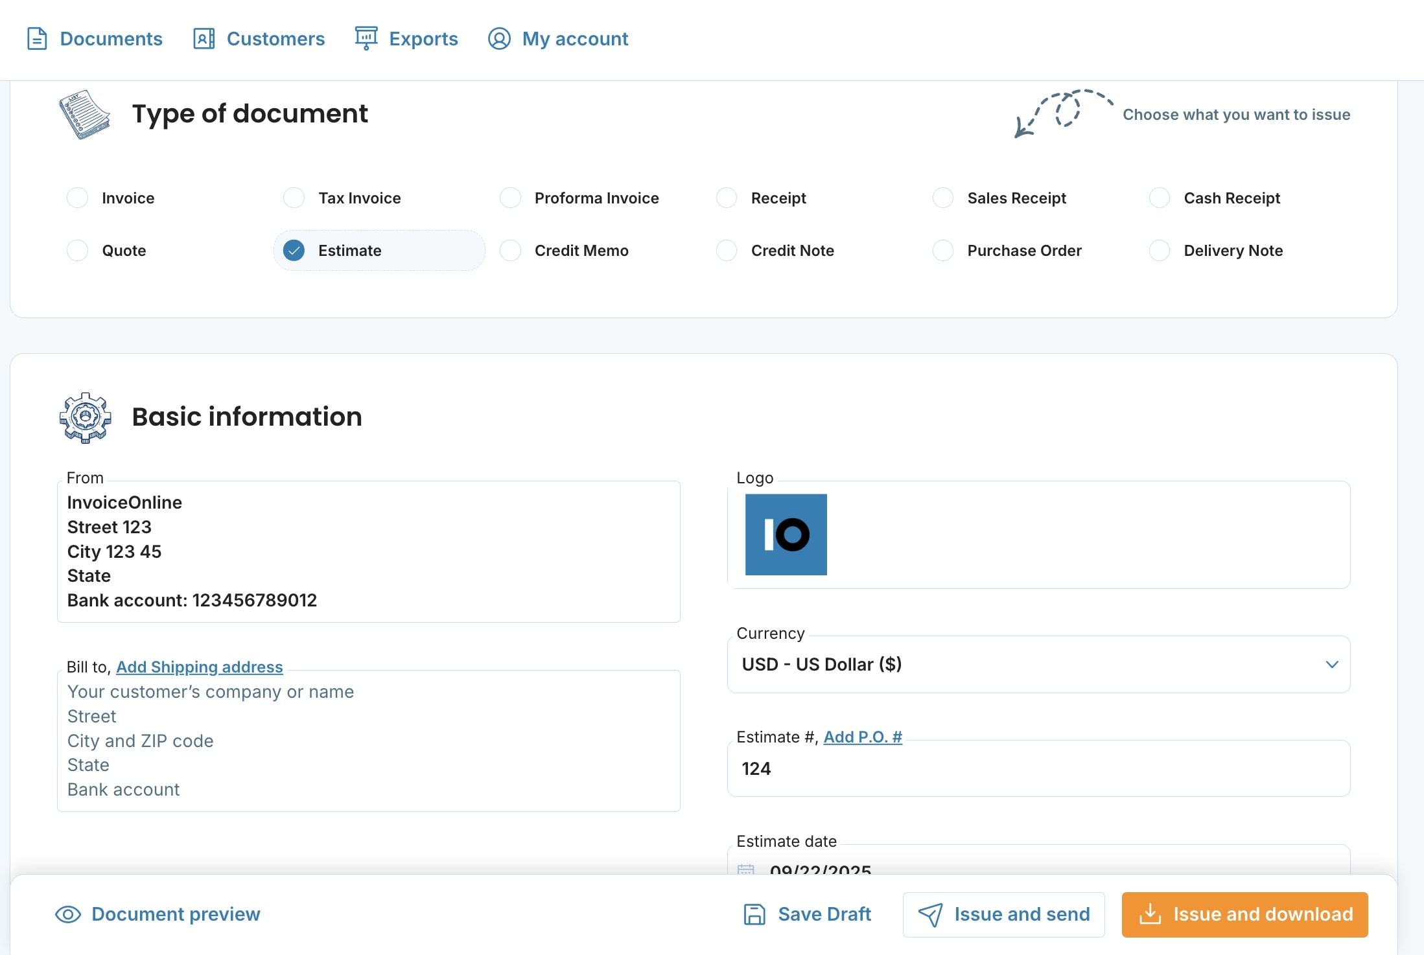Choose the Proforma Invoice document type
This screenshot has width=1424, height=955.
(511, 198)
